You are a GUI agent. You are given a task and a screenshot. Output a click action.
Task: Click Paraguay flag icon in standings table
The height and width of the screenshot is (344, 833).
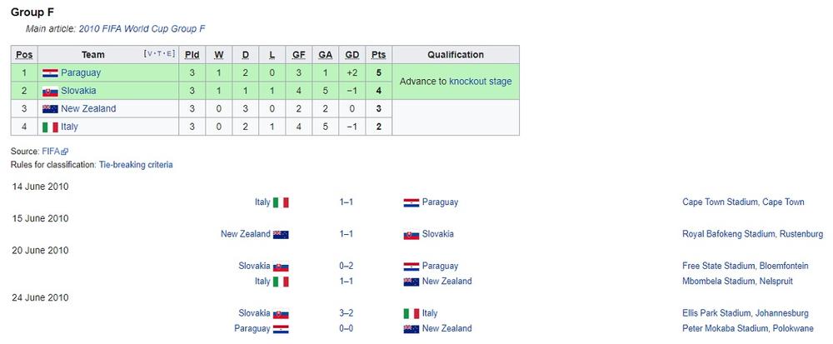pos(49,73)
